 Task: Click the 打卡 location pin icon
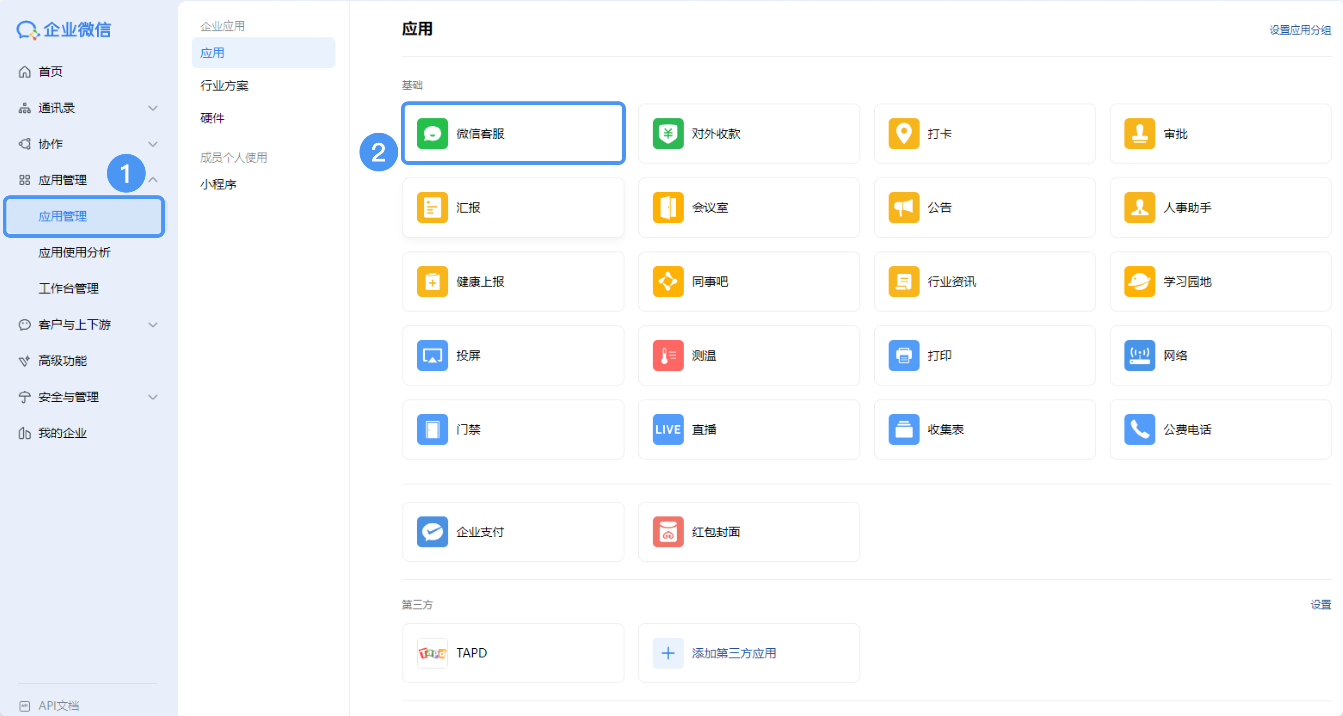903,134
